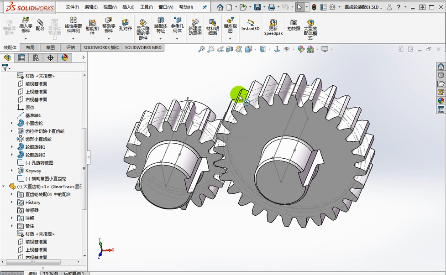
Task: Select the Keyway feature in the tree
Action: click(x=33, y=171)
